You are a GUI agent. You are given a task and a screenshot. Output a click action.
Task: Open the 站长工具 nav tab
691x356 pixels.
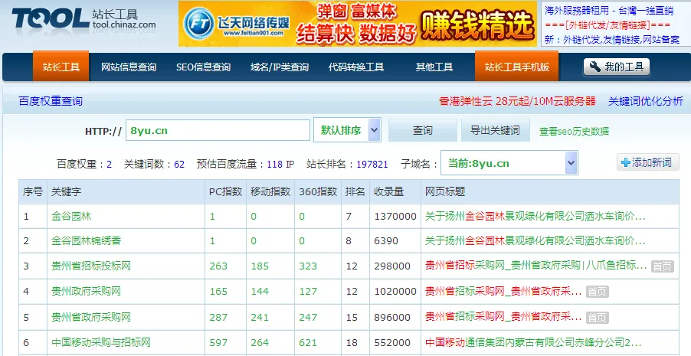pos(61,67)
